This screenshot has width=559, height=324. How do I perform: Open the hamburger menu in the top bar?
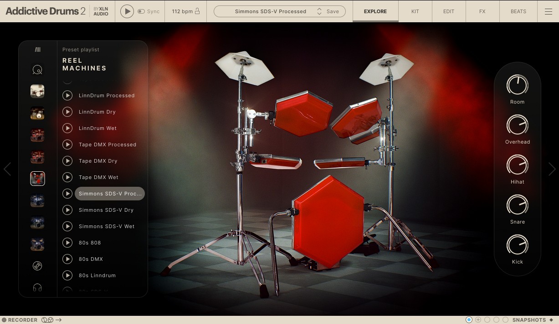click(549, 11)
